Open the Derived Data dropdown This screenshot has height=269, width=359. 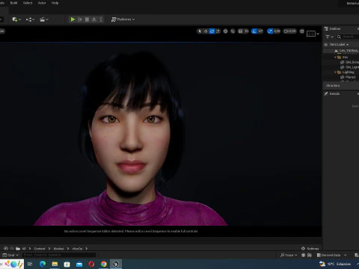point(331,255)
